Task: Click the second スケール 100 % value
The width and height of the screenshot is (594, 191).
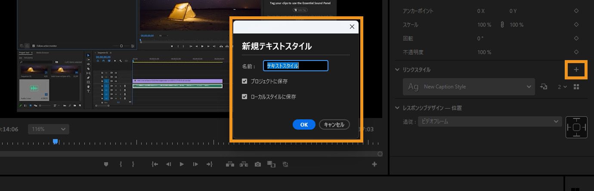Action: [517, 25]
